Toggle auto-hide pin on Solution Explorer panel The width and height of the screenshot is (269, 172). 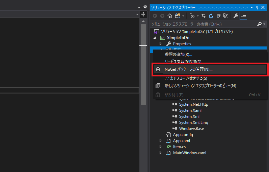257,7
